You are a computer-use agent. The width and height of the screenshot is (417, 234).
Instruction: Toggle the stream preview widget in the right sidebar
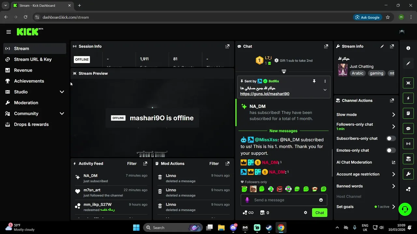coord(408,83)
